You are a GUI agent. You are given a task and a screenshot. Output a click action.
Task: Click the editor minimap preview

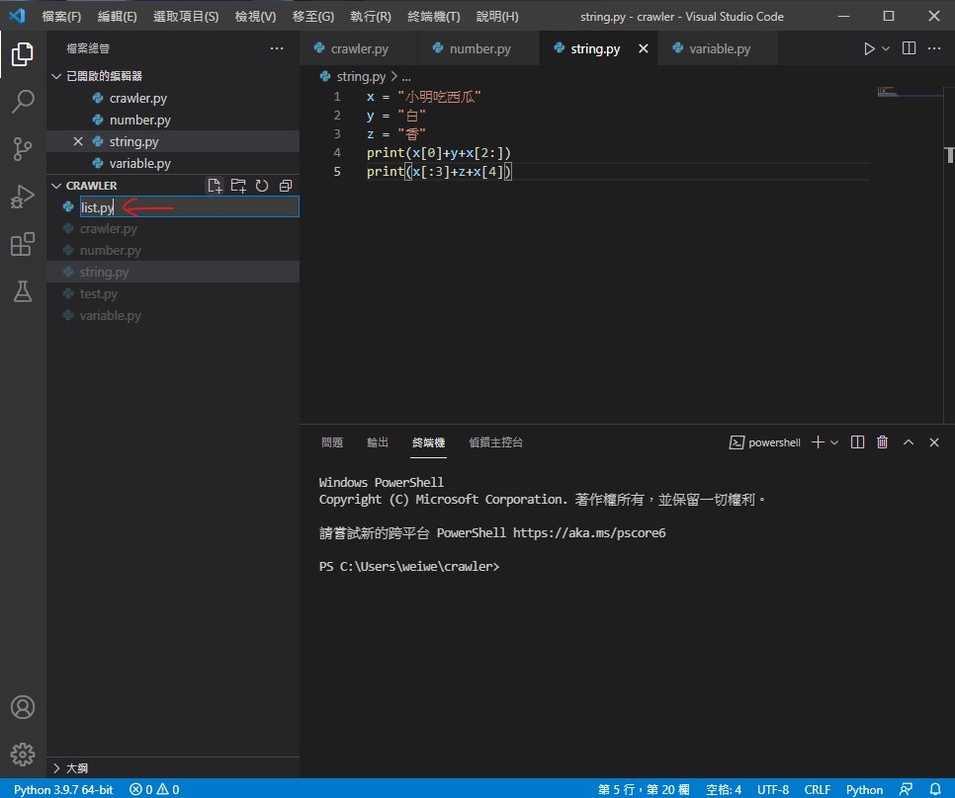click(910, 92)
